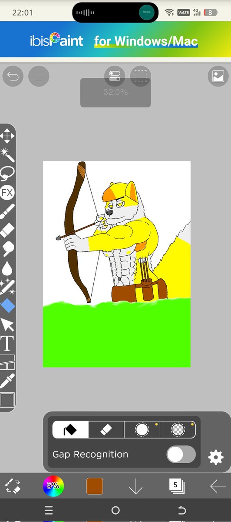Select the Transform move tool
Screen dimensions: 231x522
point(7,135)
